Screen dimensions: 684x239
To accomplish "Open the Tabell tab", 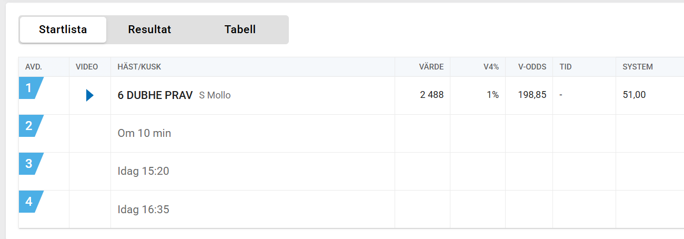I will (x=240, y=29).
